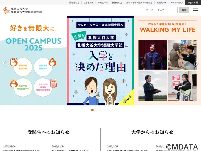The height and width of the screenshot is (151, 201).
Task: Open 高校・地域・企業・一般の方 link
Action: coord(139,3)
